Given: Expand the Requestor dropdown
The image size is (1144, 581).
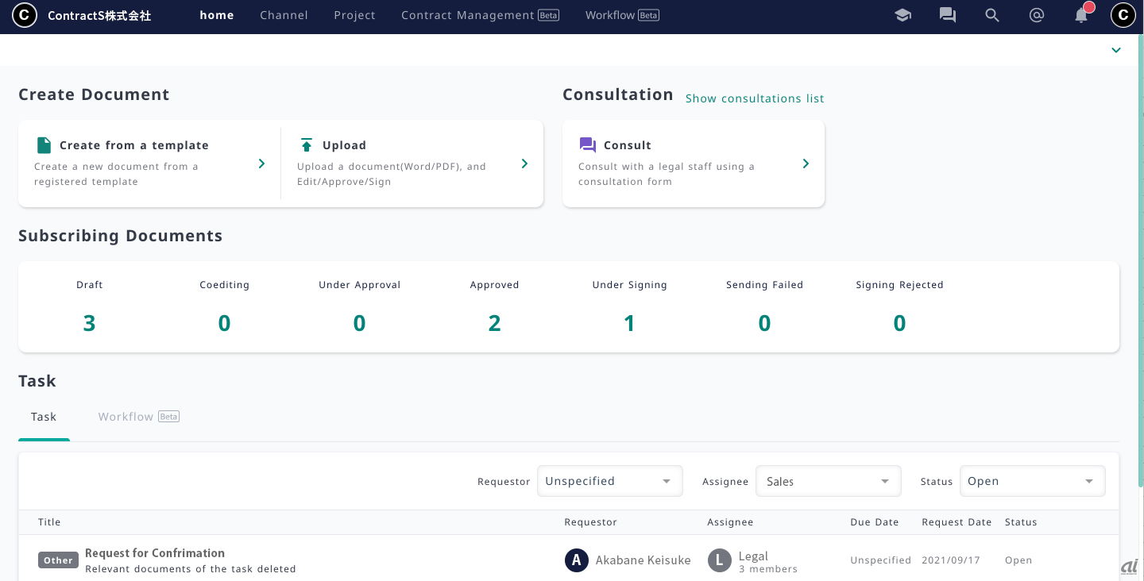Looking at the screenshot, I should (609, 481).
